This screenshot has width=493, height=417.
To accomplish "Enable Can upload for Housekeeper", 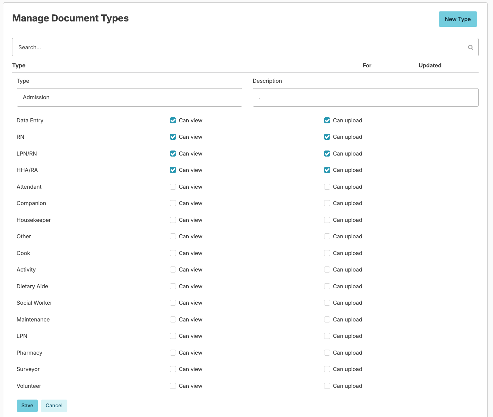I will pos(327,220).
